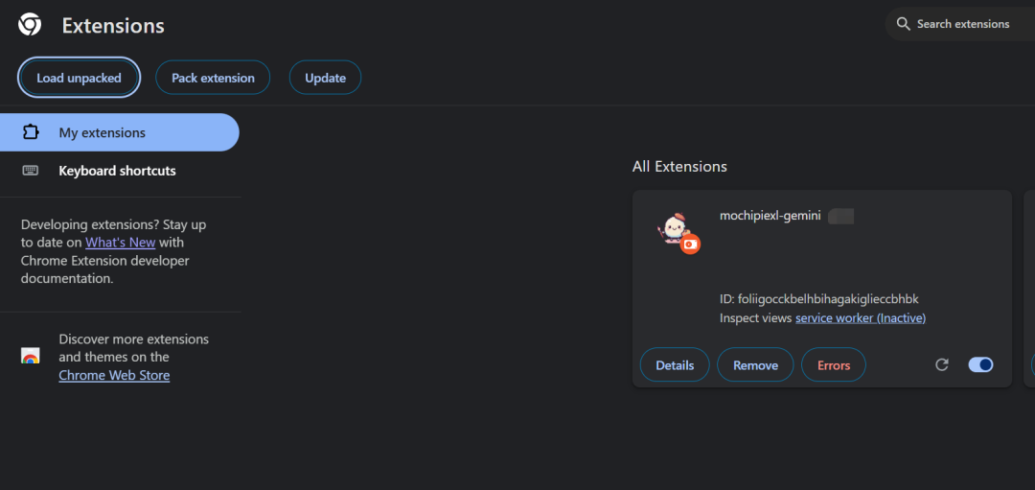
Task: Click the keyboard icon in the sidebar
Action: click(x=31, y=171)
